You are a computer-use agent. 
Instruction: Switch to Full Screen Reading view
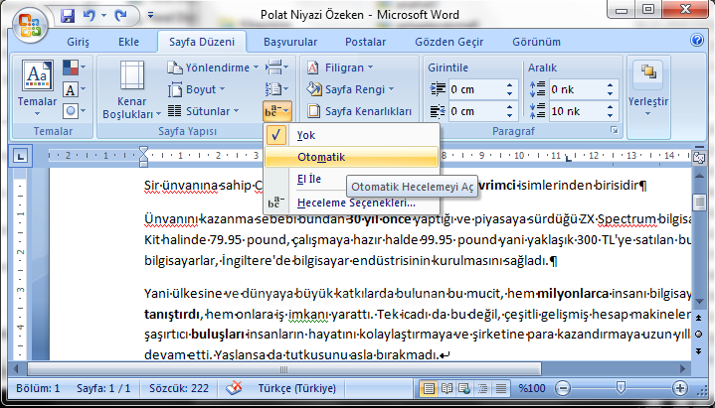448,388
